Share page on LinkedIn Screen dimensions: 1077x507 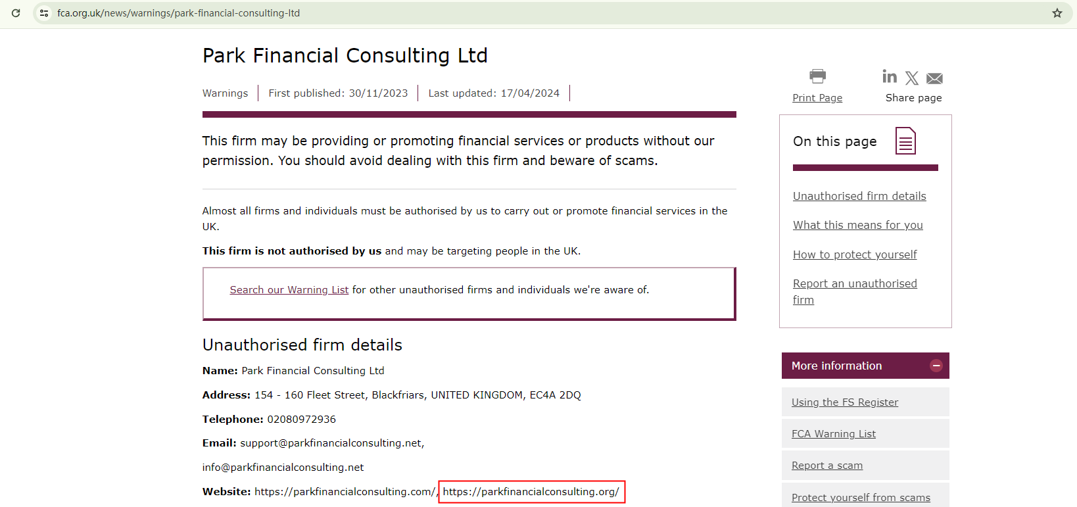pyautogui.click(x=890, y=77)
